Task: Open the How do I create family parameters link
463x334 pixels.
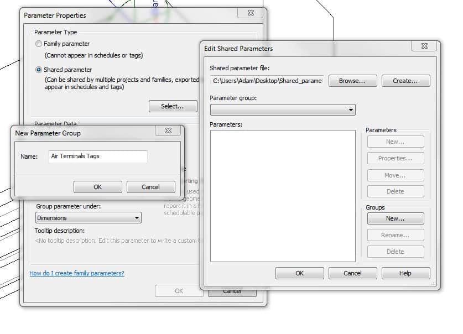Action: click(76, 273)
